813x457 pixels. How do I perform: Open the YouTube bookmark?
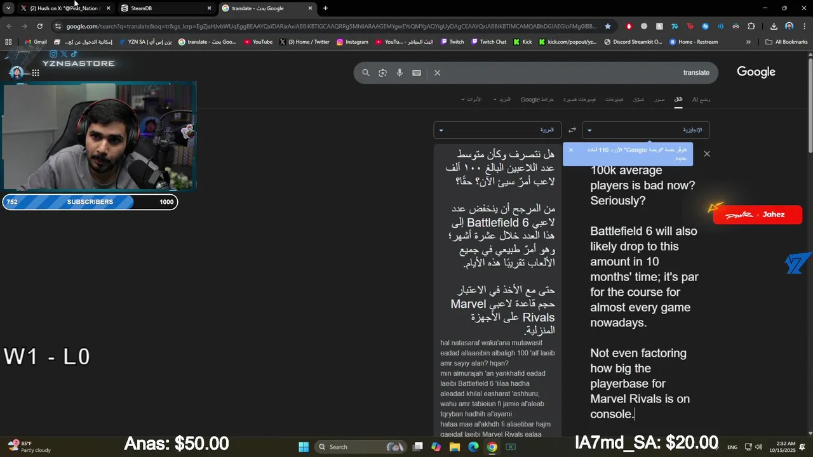coord(258,42)
